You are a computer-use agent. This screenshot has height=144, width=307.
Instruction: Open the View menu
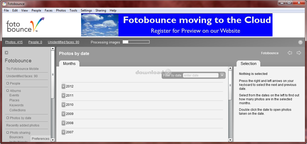coord(25,10)
